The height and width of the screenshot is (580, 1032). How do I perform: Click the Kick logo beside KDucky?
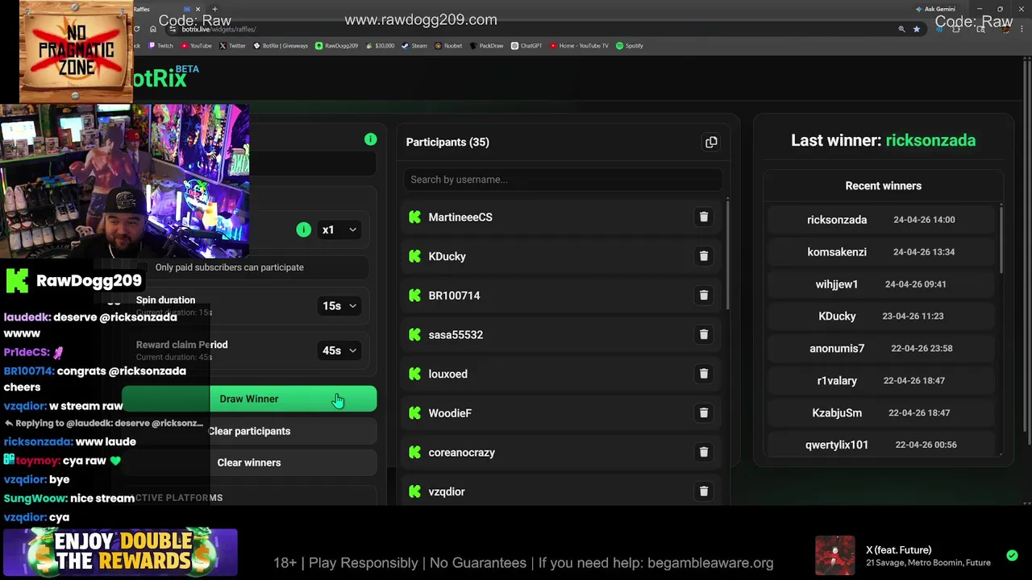point(415,256)
